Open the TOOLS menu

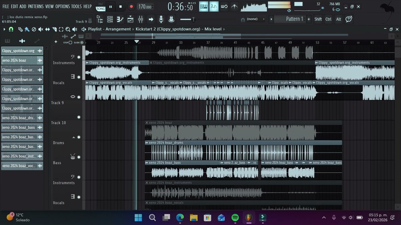tap(76, 6)
